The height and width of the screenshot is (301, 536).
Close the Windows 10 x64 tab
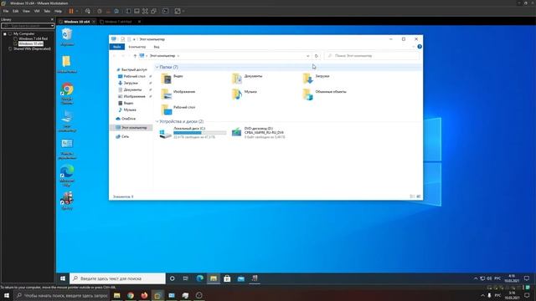pos(94,22)
